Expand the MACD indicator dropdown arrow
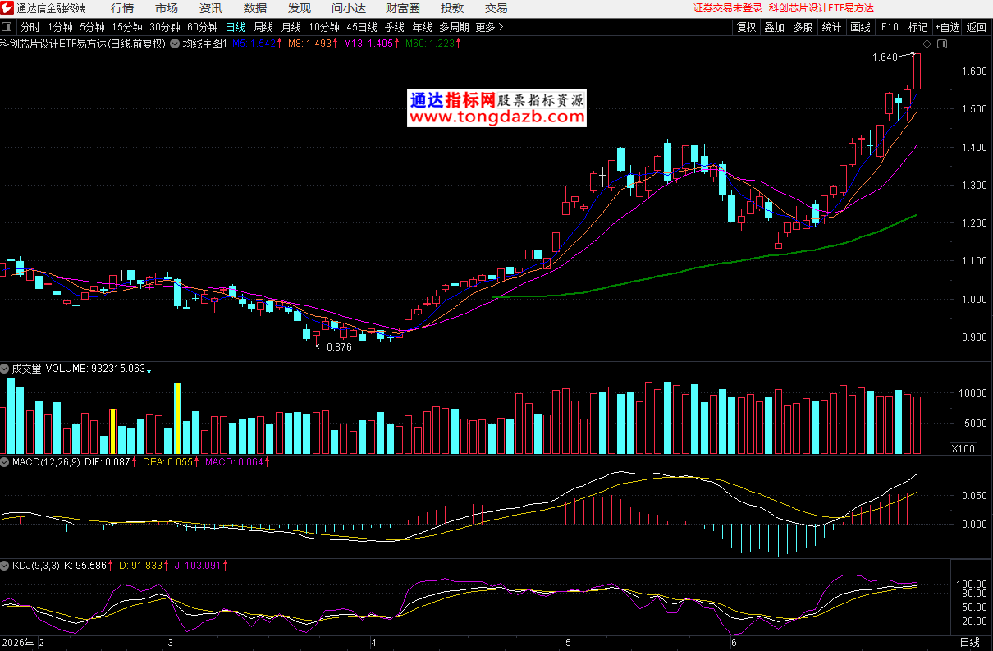Viewport: 993px width, 651px height. pos(5,462)
